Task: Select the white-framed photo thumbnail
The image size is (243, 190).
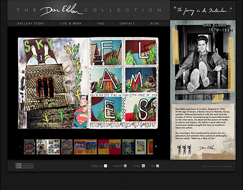Action: [141, 147]
